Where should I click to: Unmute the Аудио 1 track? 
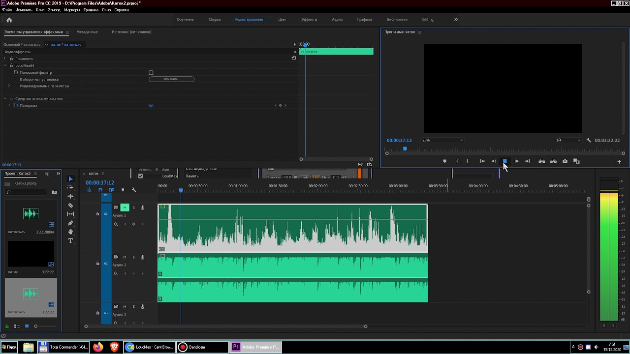click(x=125, y=207)
